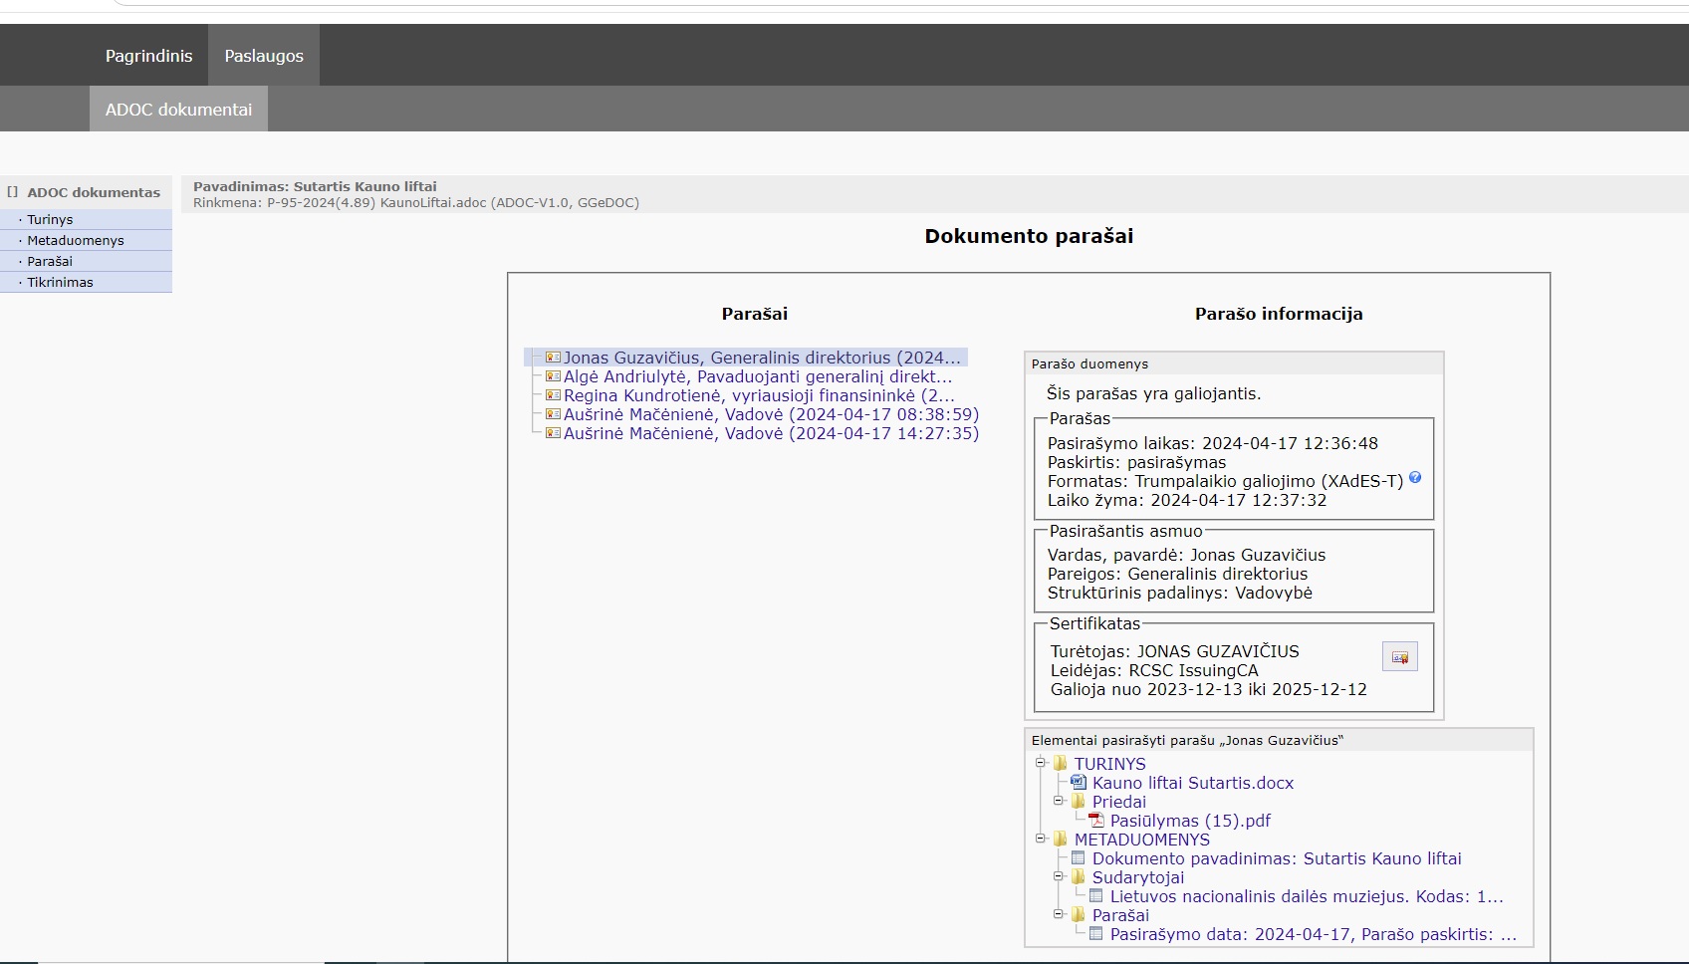Open Tikrinimas in the left sidebar
Viewport: 1689px width, 964px height.
(60, 282)
